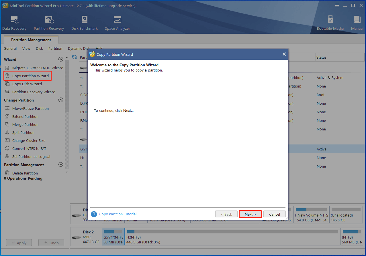Open Disk Benchmark
This screenshot has height=256, width=366.
(85, 23)
